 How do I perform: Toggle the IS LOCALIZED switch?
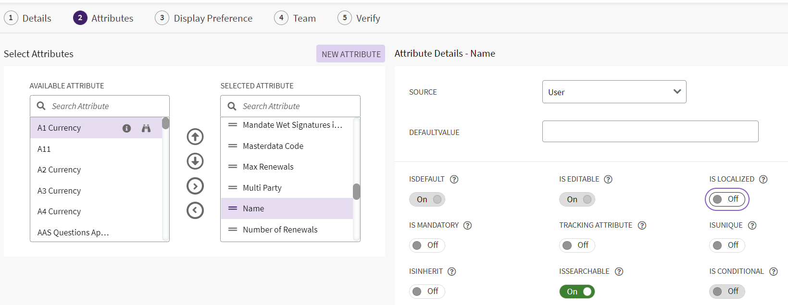(x=726, y=199)
